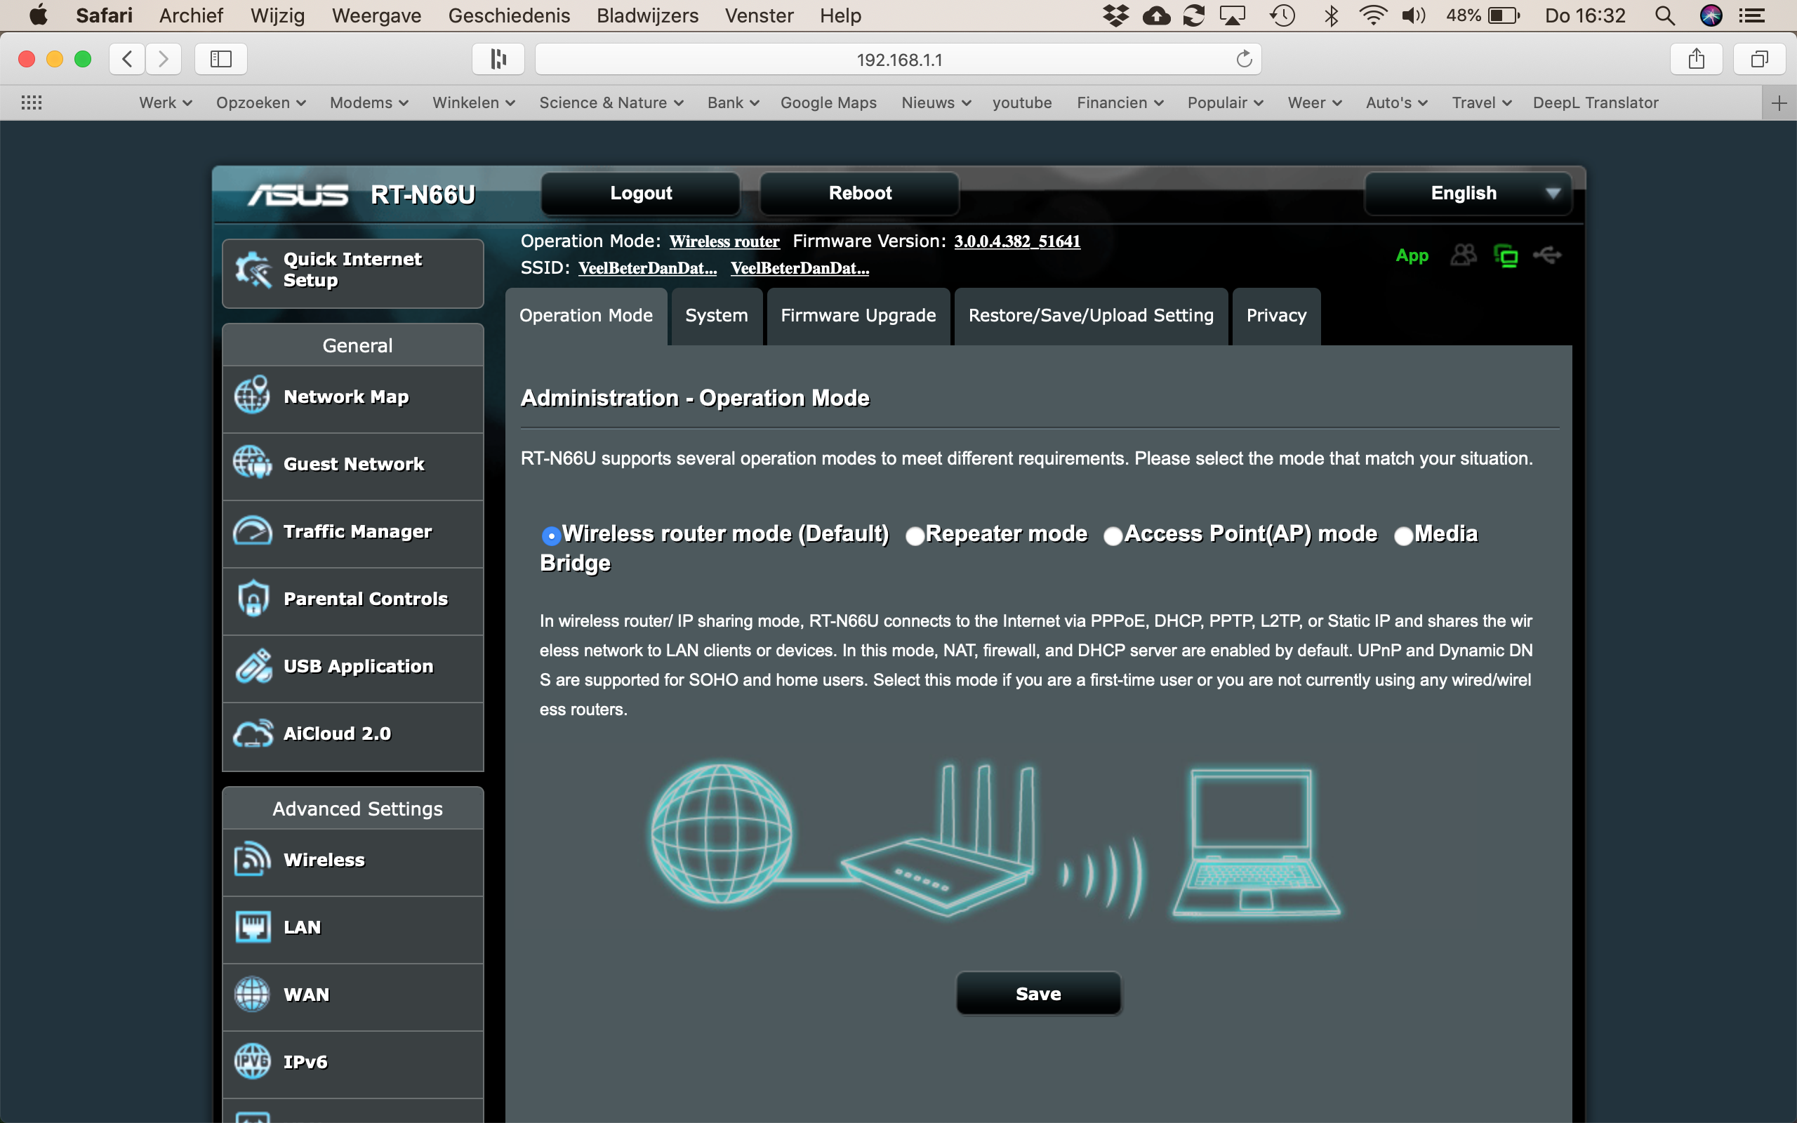Image resolution: width=1797 pixels, height=1123 pixels.
Task: Open Siri from the menu bar
Action: [1711, 15]
